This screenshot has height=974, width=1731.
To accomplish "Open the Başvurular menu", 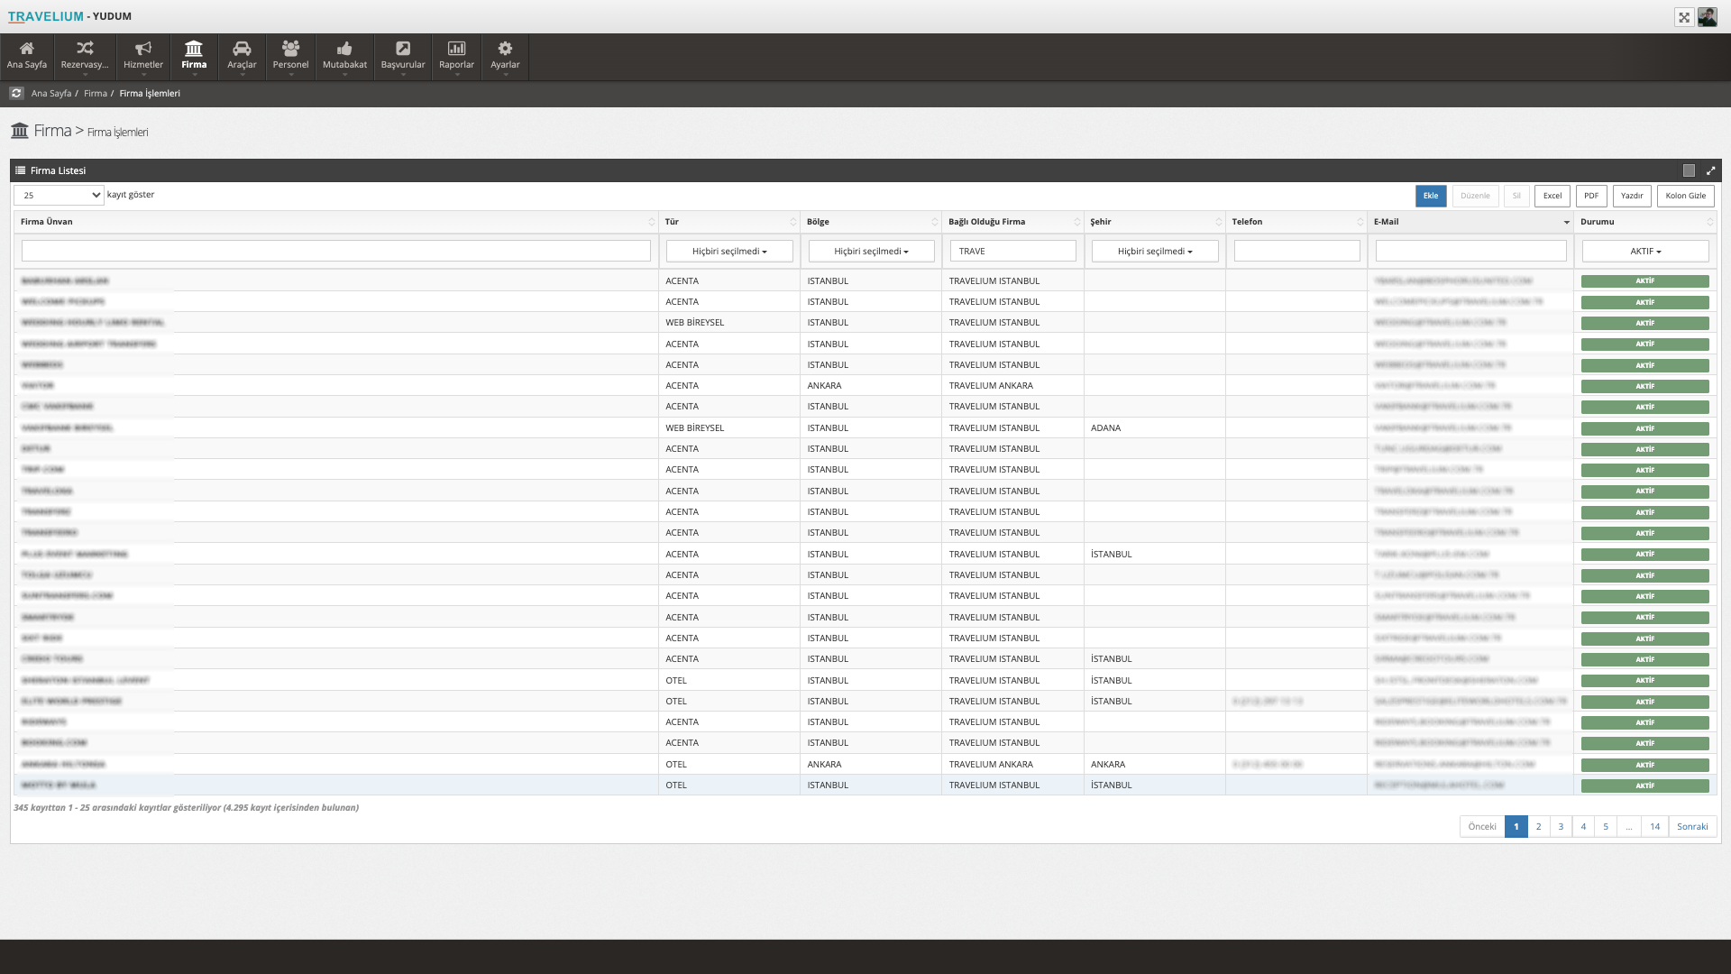I will (x=402, y=56).
